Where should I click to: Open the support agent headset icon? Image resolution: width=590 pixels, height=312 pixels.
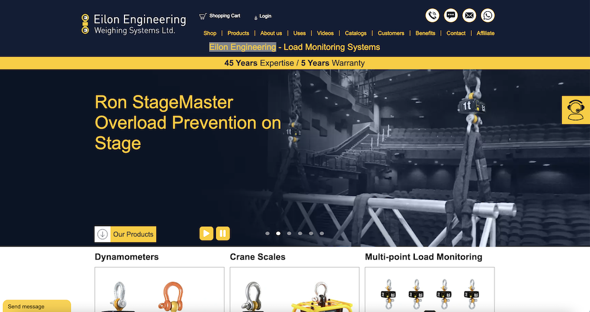[x=576, y=110]
